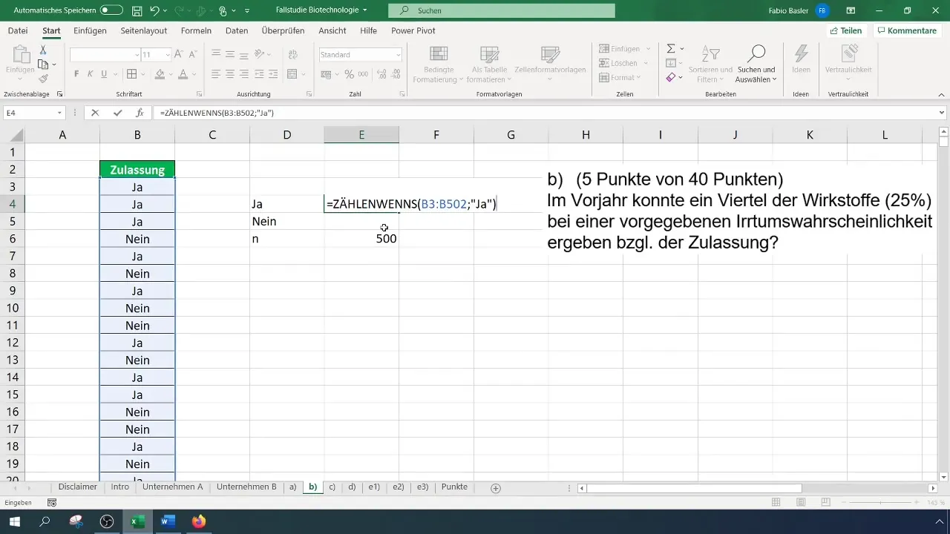Image resolution: width=950 pixels, height=534 pixels.
Task: Click the eraser Clear icon
Action: (x=671, y=77)
